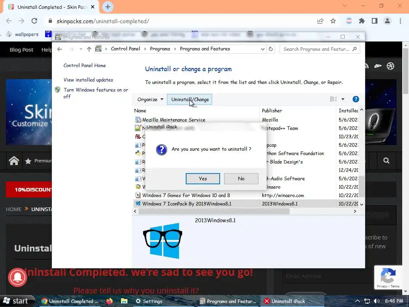The width and height of the screenshot is (409, 307).
Task: Share this page from Chrome toolbar
Action: [x=320, y=21]
